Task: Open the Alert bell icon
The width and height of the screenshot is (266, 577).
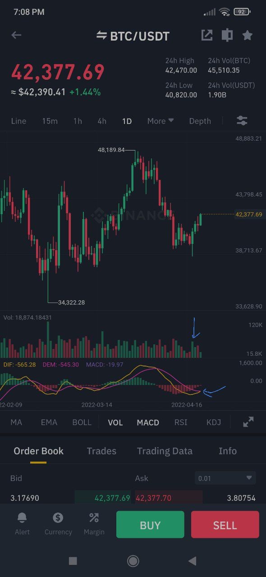Action: [22, 517]
